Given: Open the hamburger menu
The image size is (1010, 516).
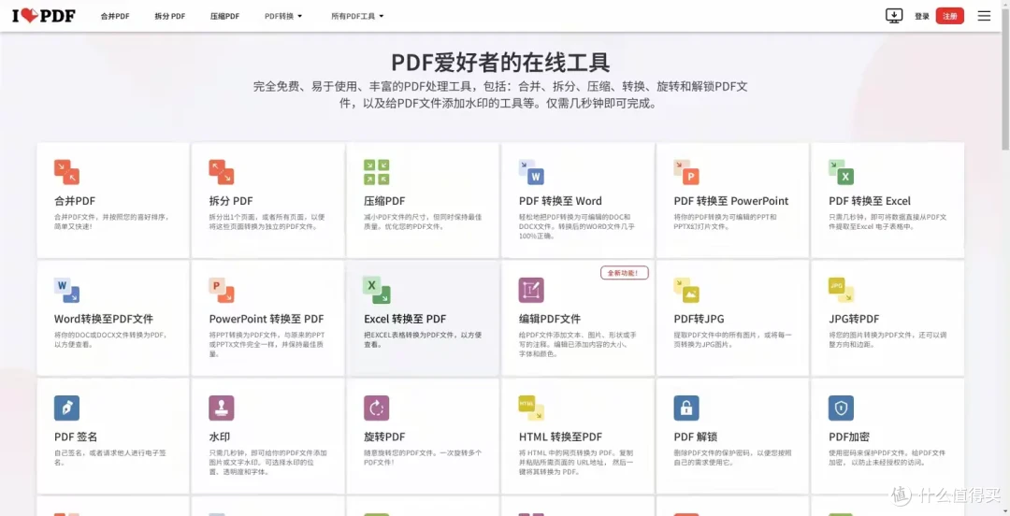Looking at the screenshot, I should (984, 16).
